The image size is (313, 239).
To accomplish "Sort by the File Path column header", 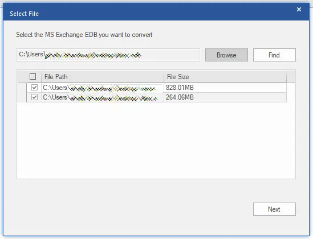I will tap(103, 77).
